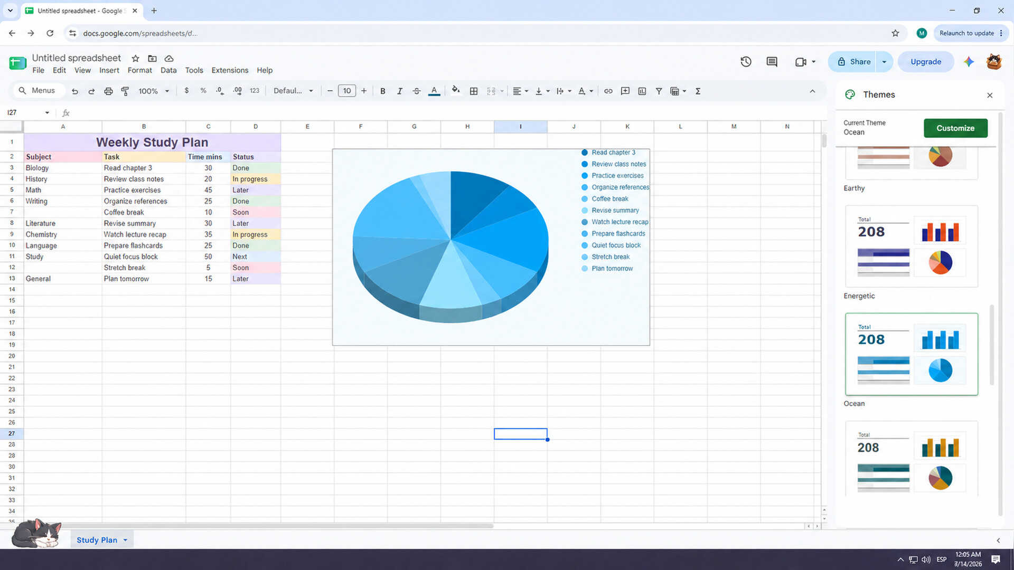Open the font family dropdown

(x=293, y=91)
